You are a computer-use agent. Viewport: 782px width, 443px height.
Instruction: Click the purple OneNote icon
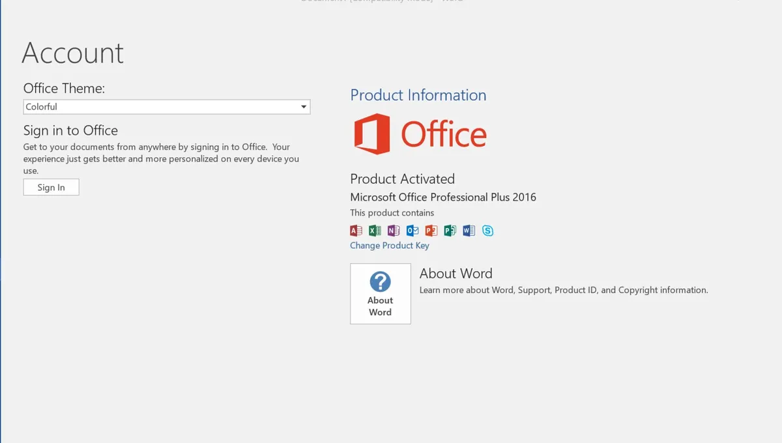click(x=394, y=231)
